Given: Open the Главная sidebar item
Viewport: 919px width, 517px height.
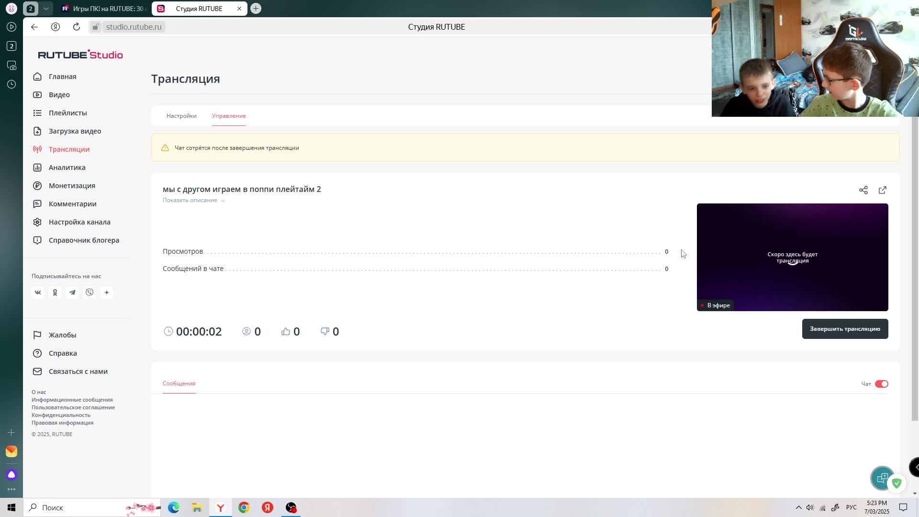Looking at the screenshot, I should tap(62, 77).
